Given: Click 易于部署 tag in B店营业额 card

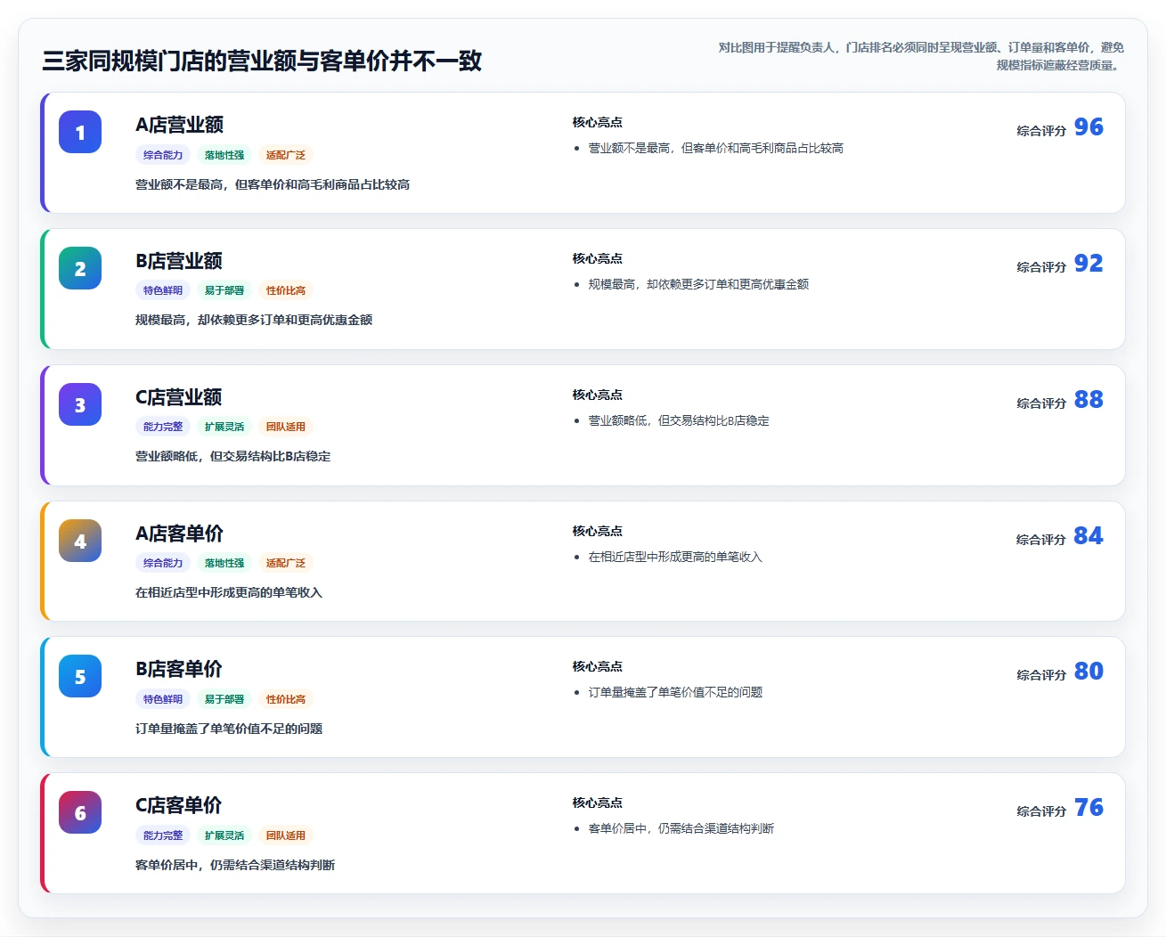Looking at the screenshot, I should point(224,290).
